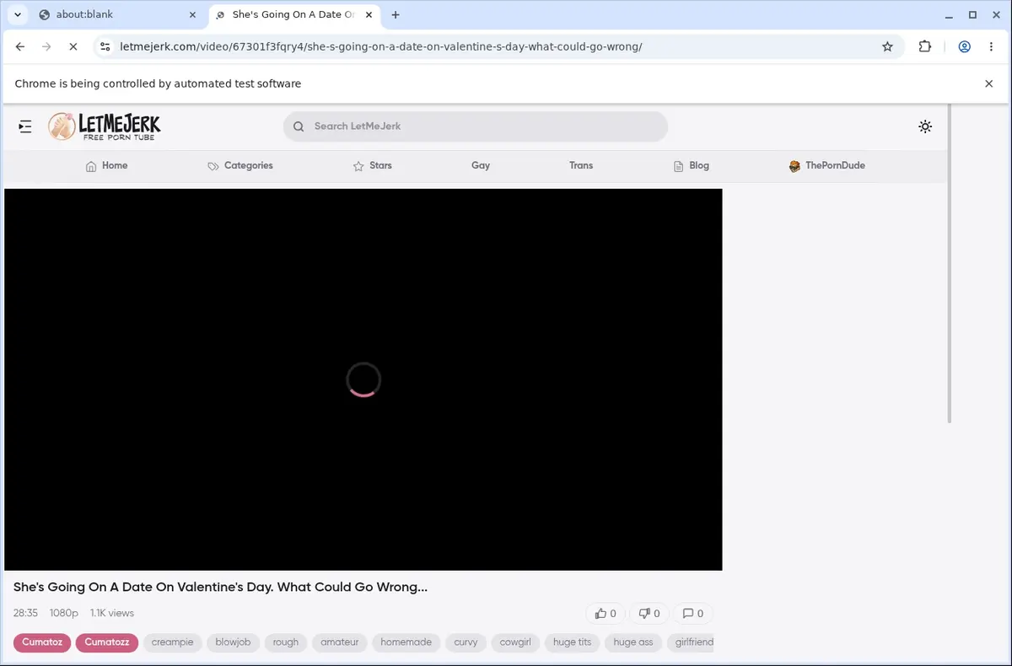Image resolution: width=1012 pixels, height=666 pixels.
Task: Select the rough tag
Action: [x=286, y=642]
